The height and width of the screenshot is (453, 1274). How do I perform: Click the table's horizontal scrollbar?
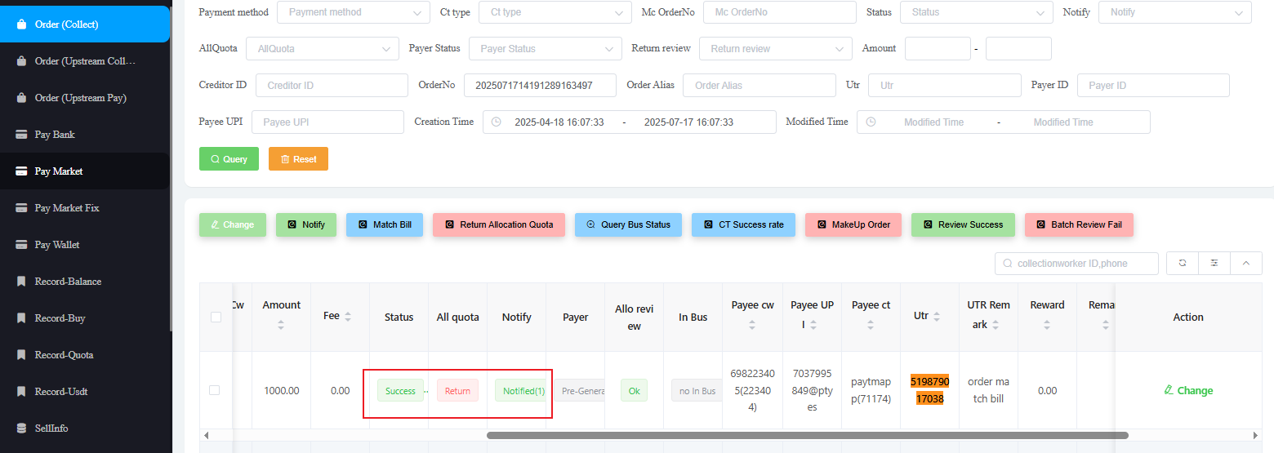tap(807, 435)
